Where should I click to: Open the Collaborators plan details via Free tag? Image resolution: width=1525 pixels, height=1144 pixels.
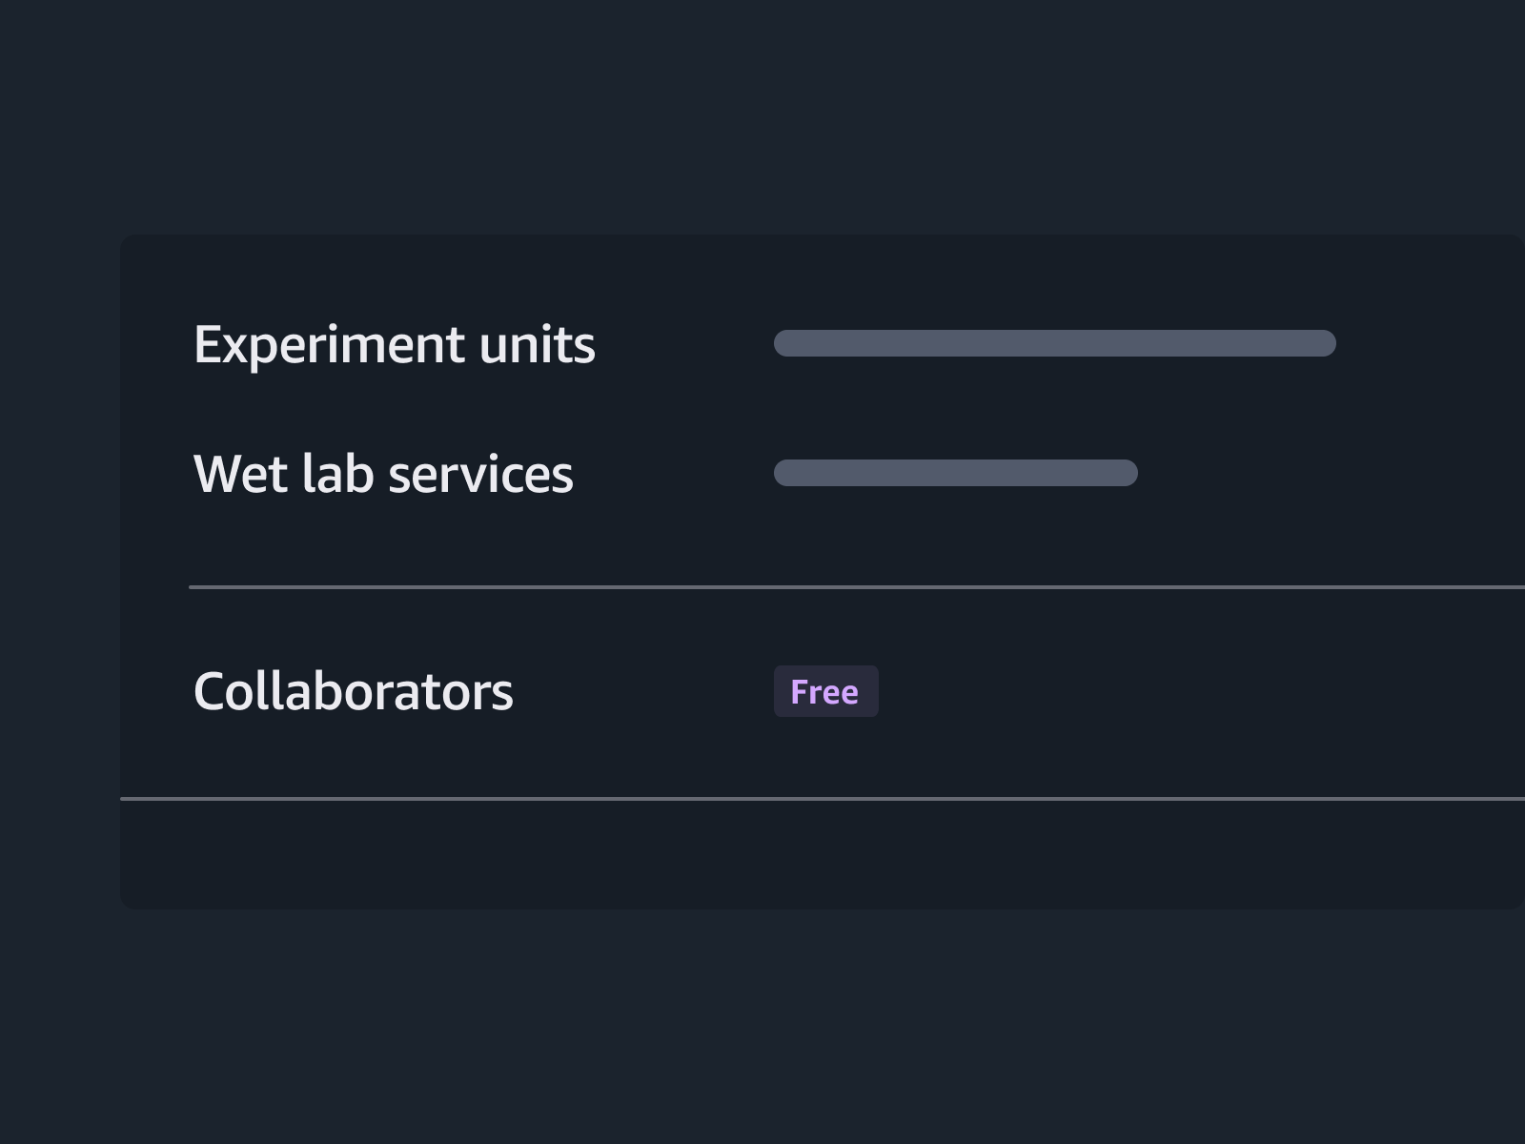[825, 691]
